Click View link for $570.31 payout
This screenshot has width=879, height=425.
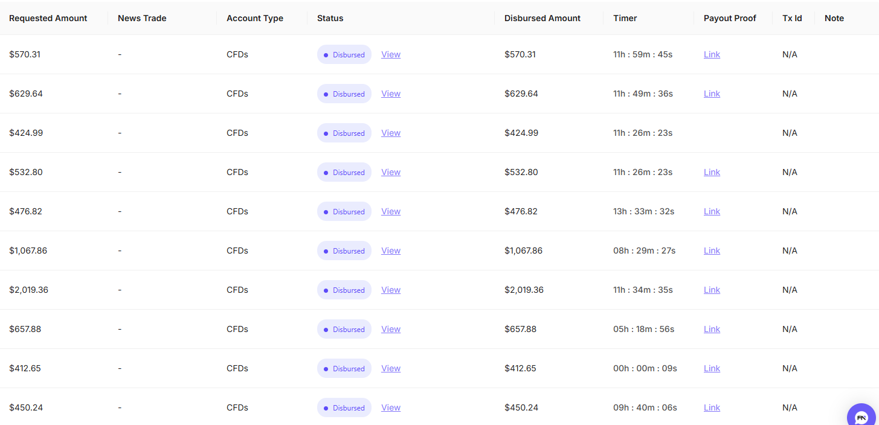[x=390, y=54]
